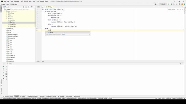Click the trash clear-all icon in Run panel
186x104 pixels.
click(6, 79)
